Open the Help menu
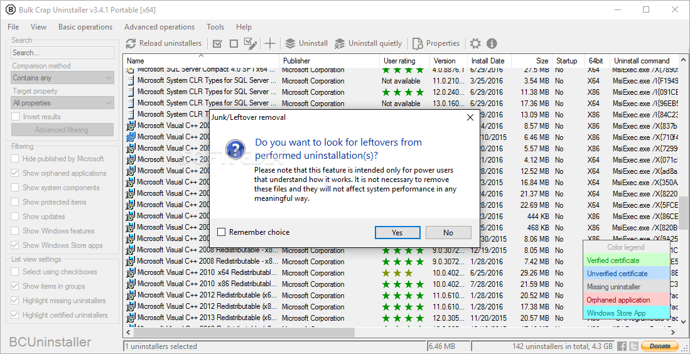690x354 pixels. coord(244,27)
